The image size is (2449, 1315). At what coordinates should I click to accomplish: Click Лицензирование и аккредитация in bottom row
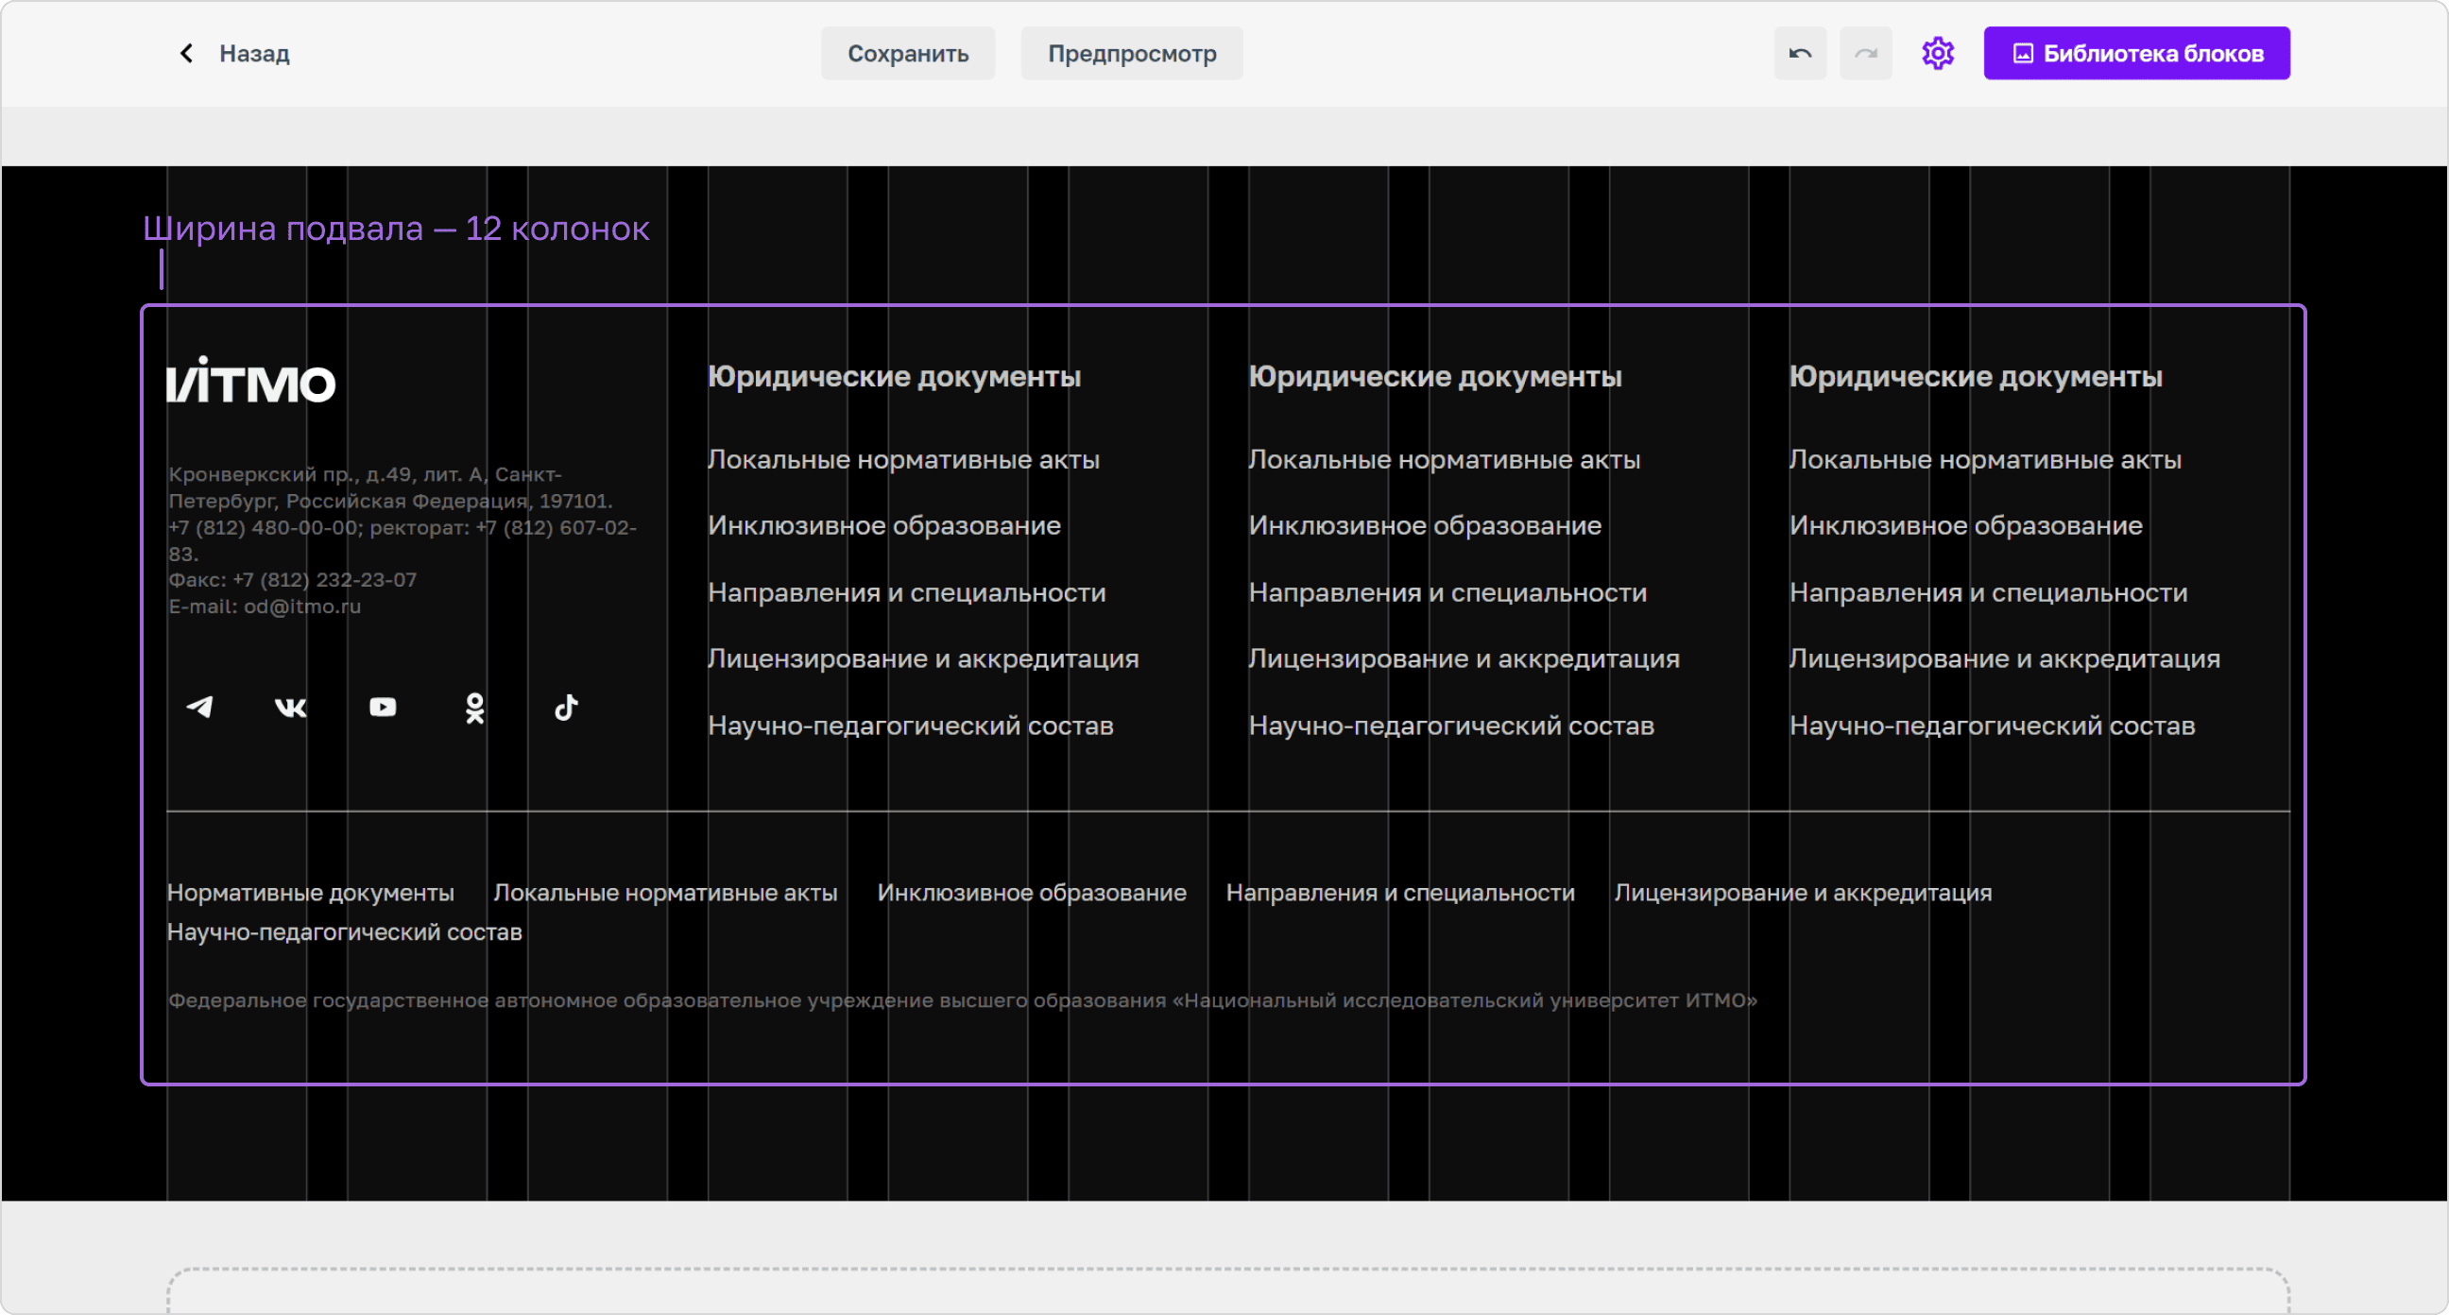pyautogui.click(x=1803, y=893)
